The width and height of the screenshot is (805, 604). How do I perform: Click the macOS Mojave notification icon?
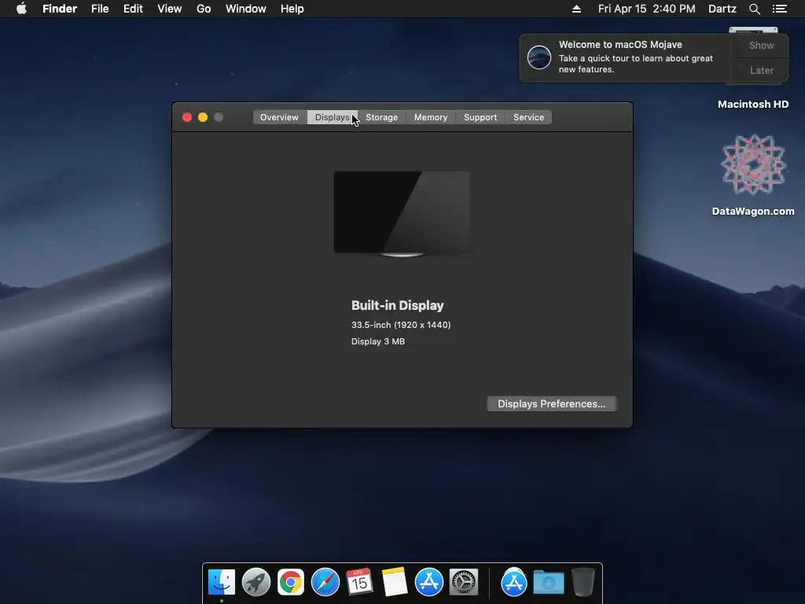(x=539, y=57)
